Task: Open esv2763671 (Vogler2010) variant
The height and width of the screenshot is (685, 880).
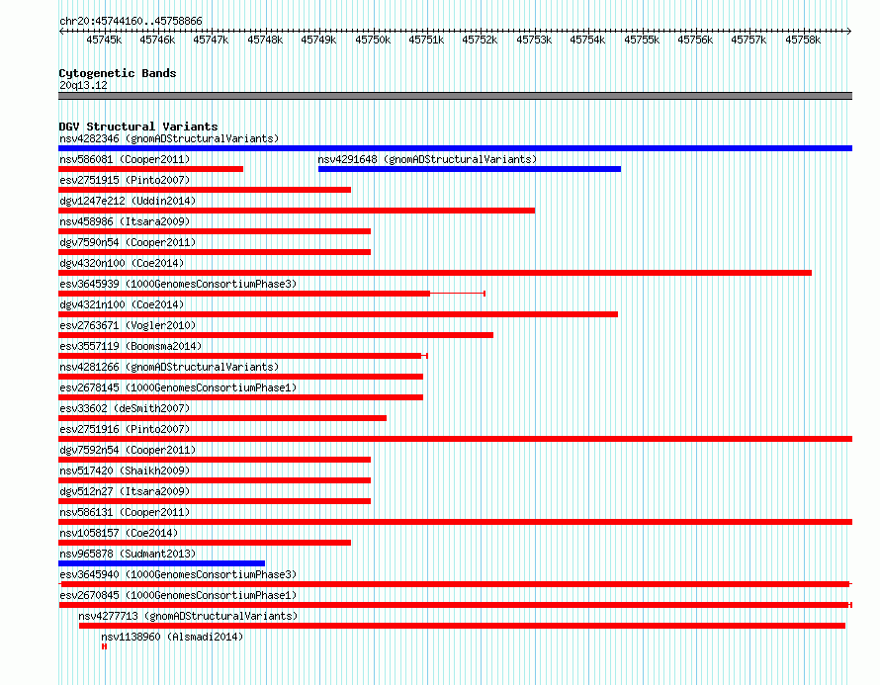Action: pyautogui.click(x=128, y=325)
